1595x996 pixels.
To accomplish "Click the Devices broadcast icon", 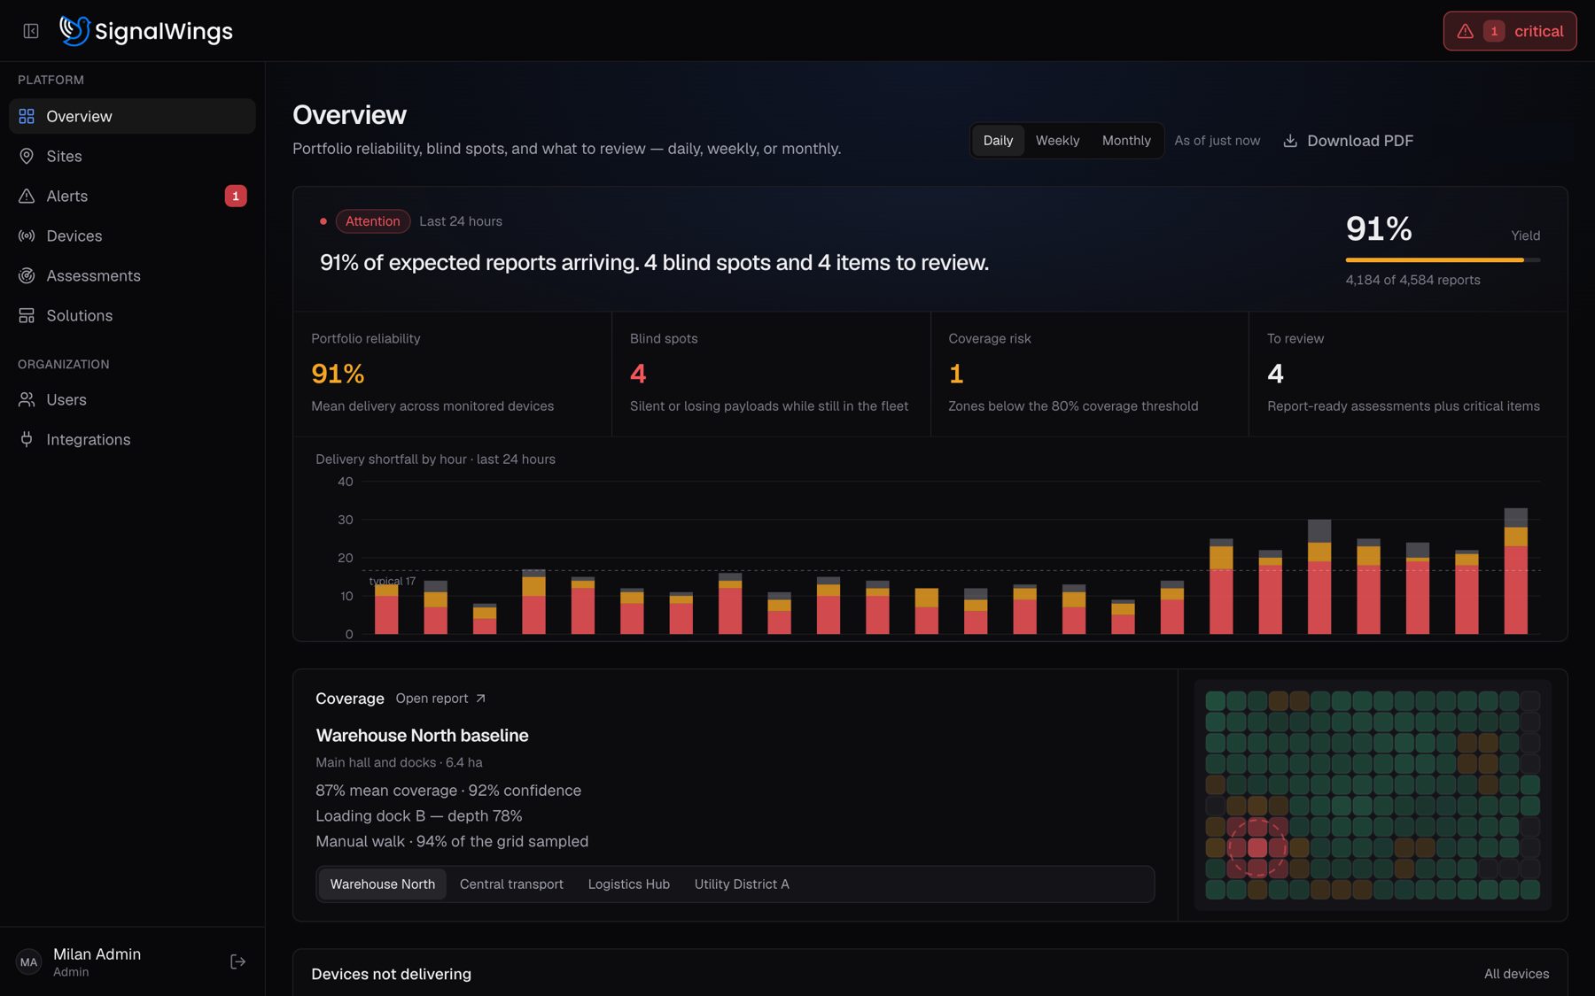I will [27, 235].
